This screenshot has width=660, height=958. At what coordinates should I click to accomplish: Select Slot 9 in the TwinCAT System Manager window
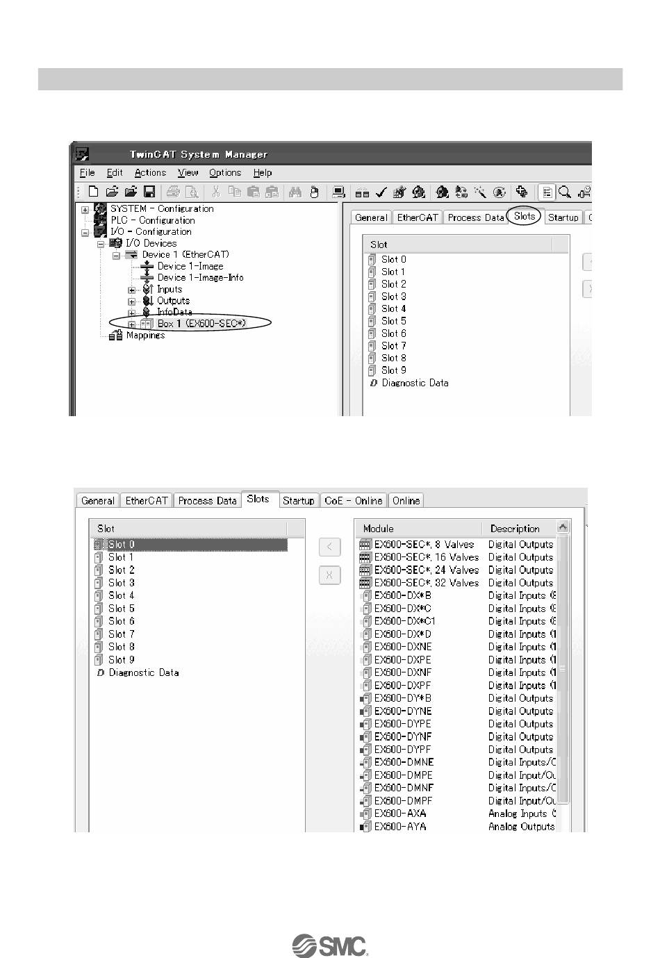pos(394,371)
